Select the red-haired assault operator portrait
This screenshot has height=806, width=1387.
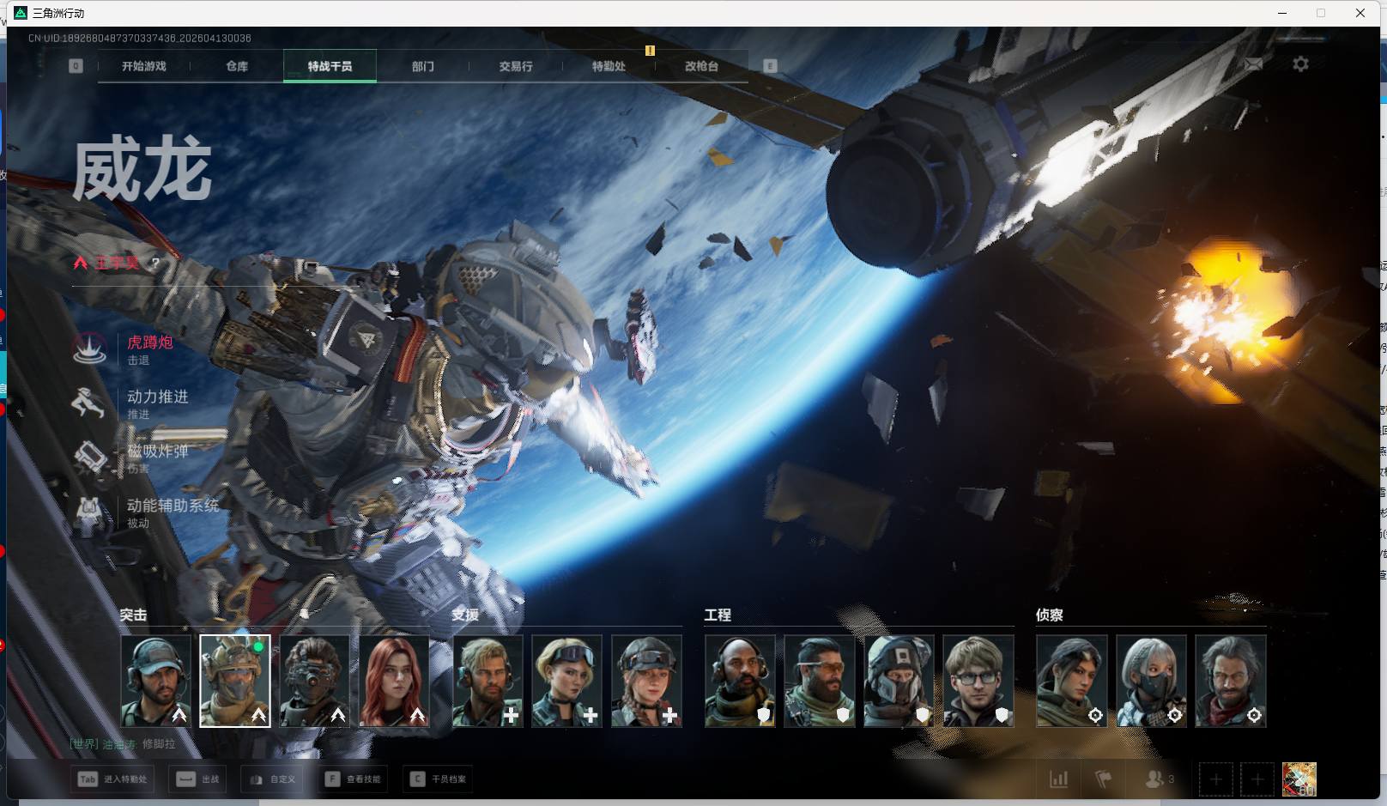(x=394, y=681)
